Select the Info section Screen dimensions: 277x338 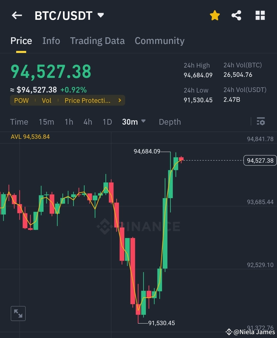coord(51,41)
